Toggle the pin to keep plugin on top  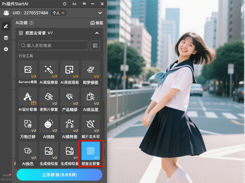tap(85, 4)
